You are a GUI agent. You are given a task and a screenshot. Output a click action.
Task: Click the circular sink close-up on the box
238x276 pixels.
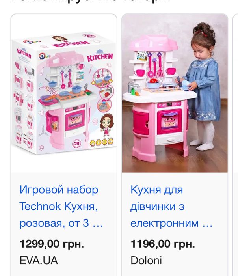coord(104,105)
